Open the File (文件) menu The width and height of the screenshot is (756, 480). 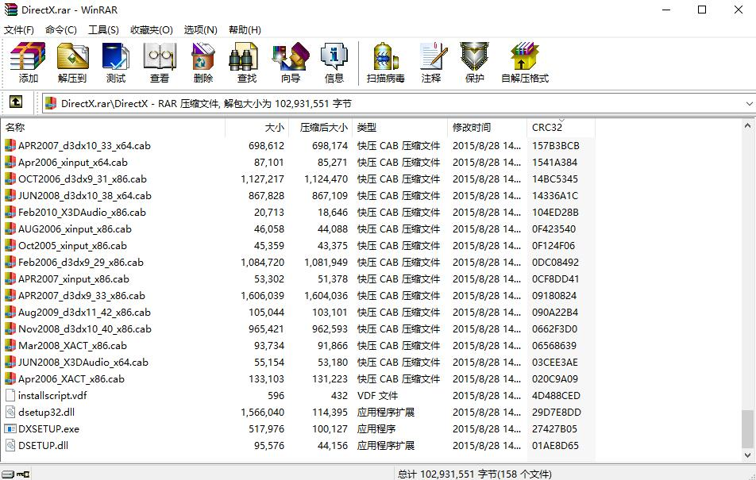[x=19, y=30]
